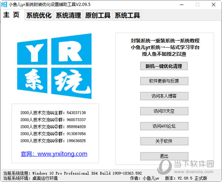Click the app icon in the title bar

(x=4, y=4)
